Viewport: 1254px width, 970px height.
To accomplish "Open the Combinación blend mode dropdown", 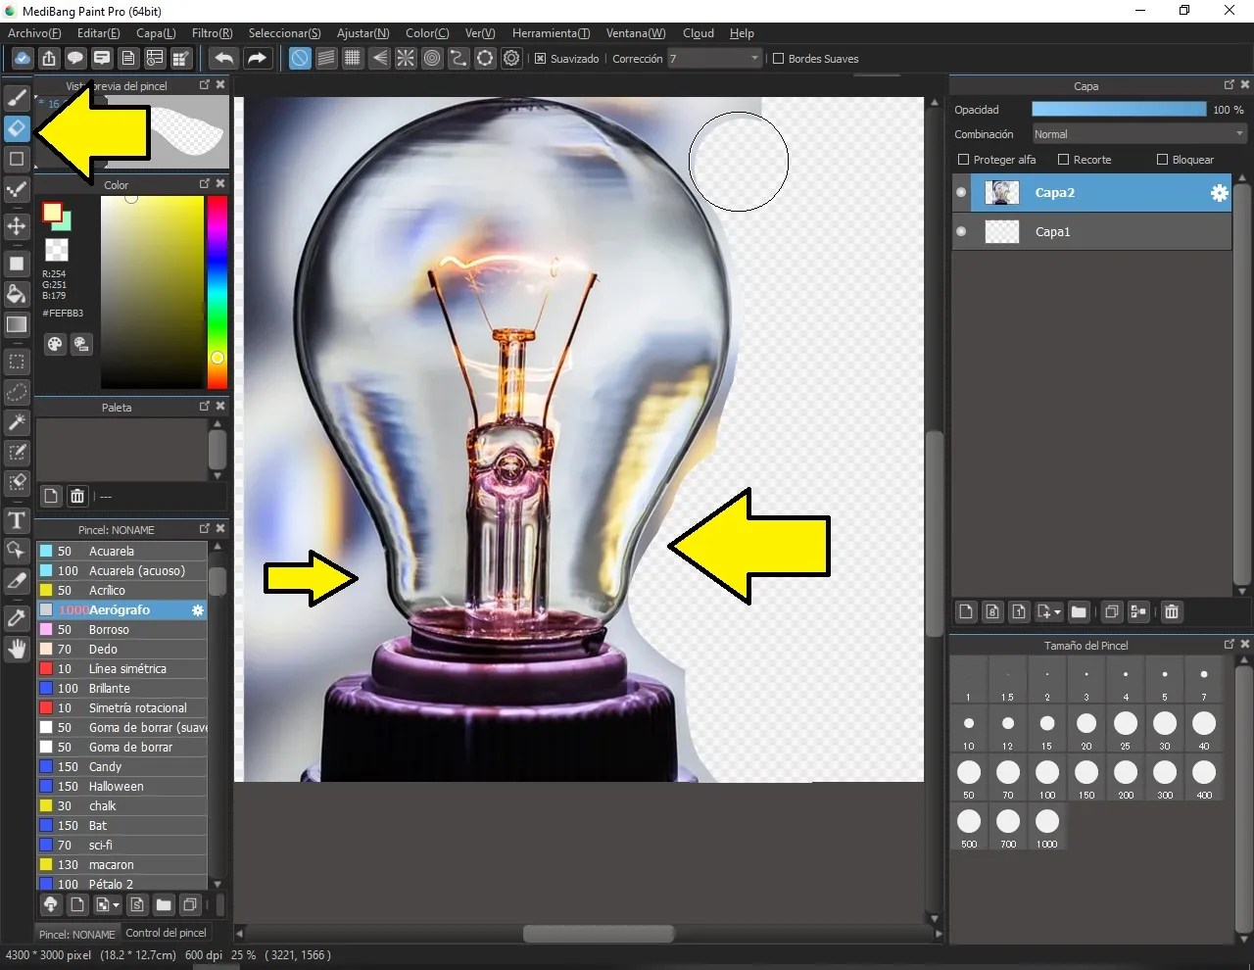I will point(1139,134).
